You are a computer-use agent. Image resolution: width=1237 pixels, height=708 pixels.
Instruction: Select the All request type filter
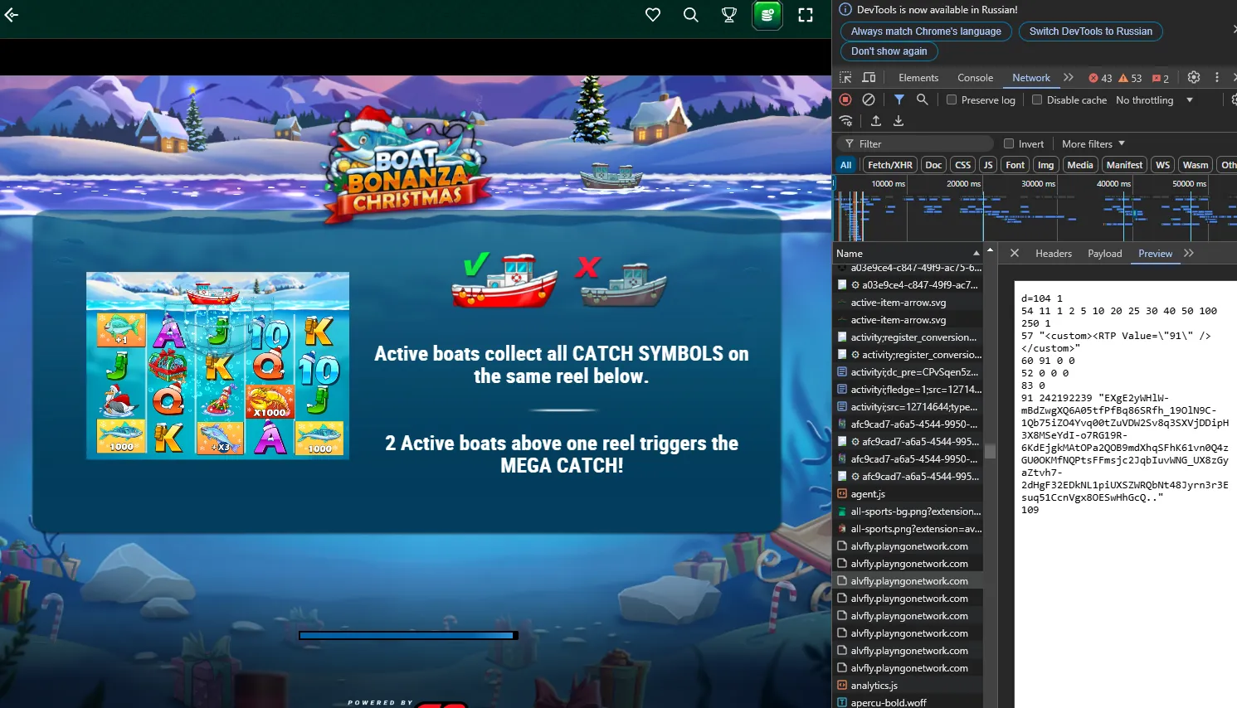845,165
